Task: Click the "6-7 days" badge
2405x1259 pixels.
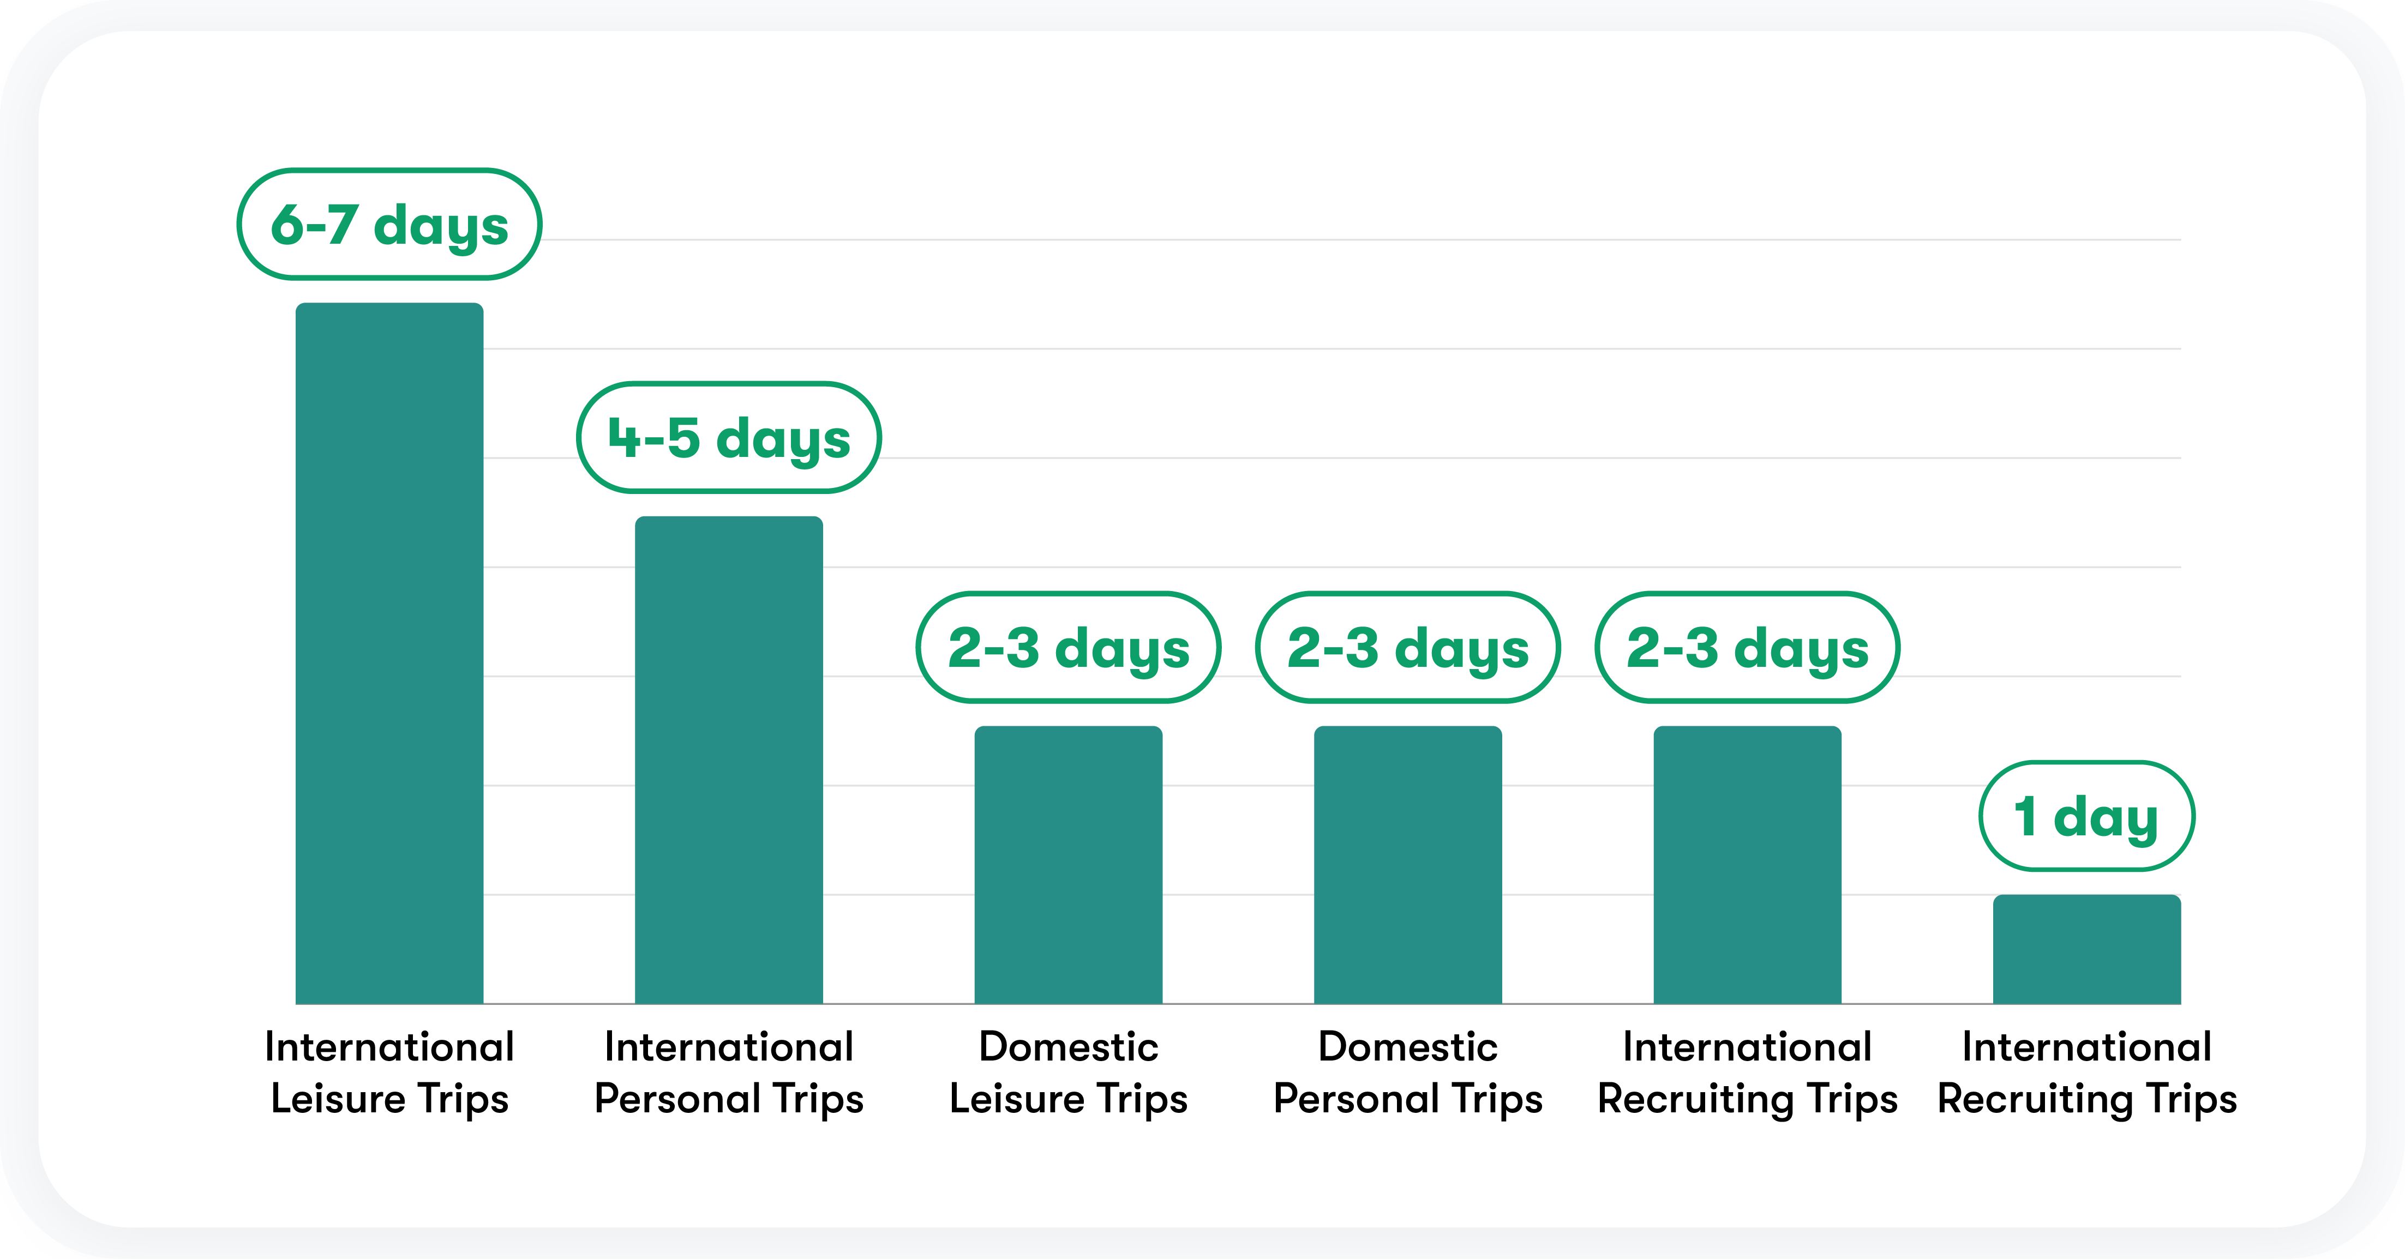Action: coord(389,225)
